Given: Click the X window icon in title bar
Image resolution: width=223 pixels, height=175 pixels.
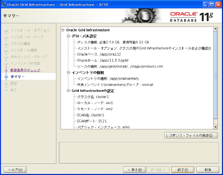Looking at the screenshot, I should pyautogui.click(x=4, y=4).
